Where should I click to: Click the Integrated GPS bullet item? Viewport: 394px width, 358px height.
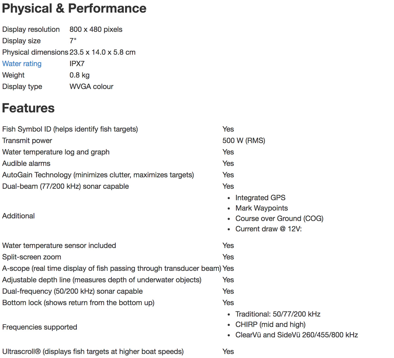pyautogui.click(x=260, y=198)
